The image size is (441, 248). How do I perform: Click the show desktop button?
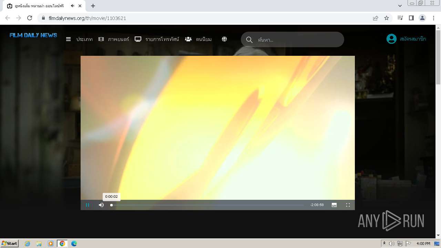pos(437,244)
